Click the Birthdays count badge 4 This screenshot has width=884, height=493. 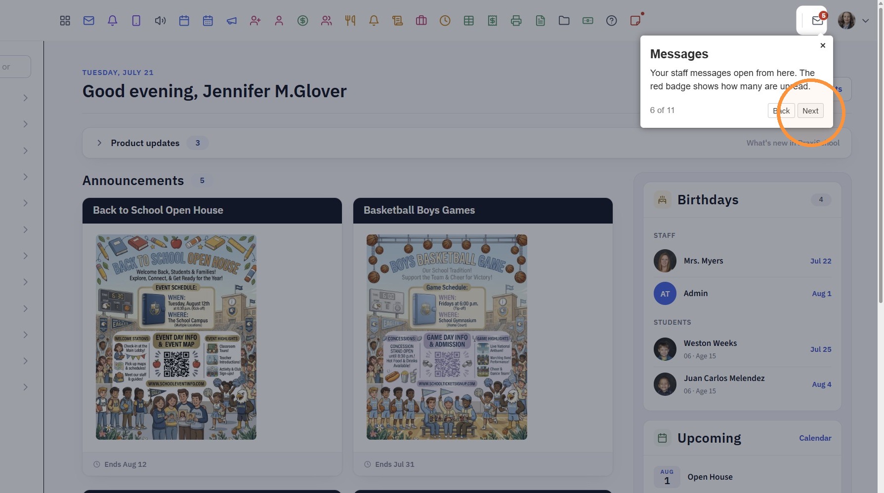[821, 200]
